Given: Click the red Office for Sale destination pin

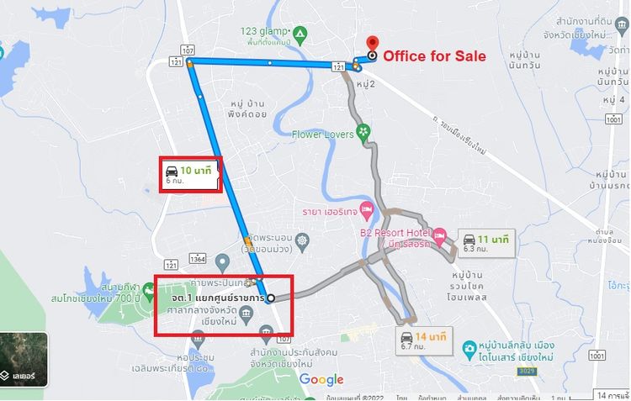Looking at the screenshot, I should [373, 44].
